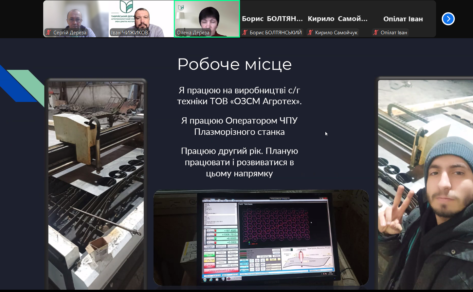Click the plasma cutter photo on the left
The image size is (473, 292).
coord(96,185)
